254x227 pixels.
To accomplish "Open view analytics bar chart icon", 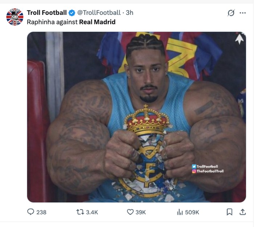I will pos(180,212).
